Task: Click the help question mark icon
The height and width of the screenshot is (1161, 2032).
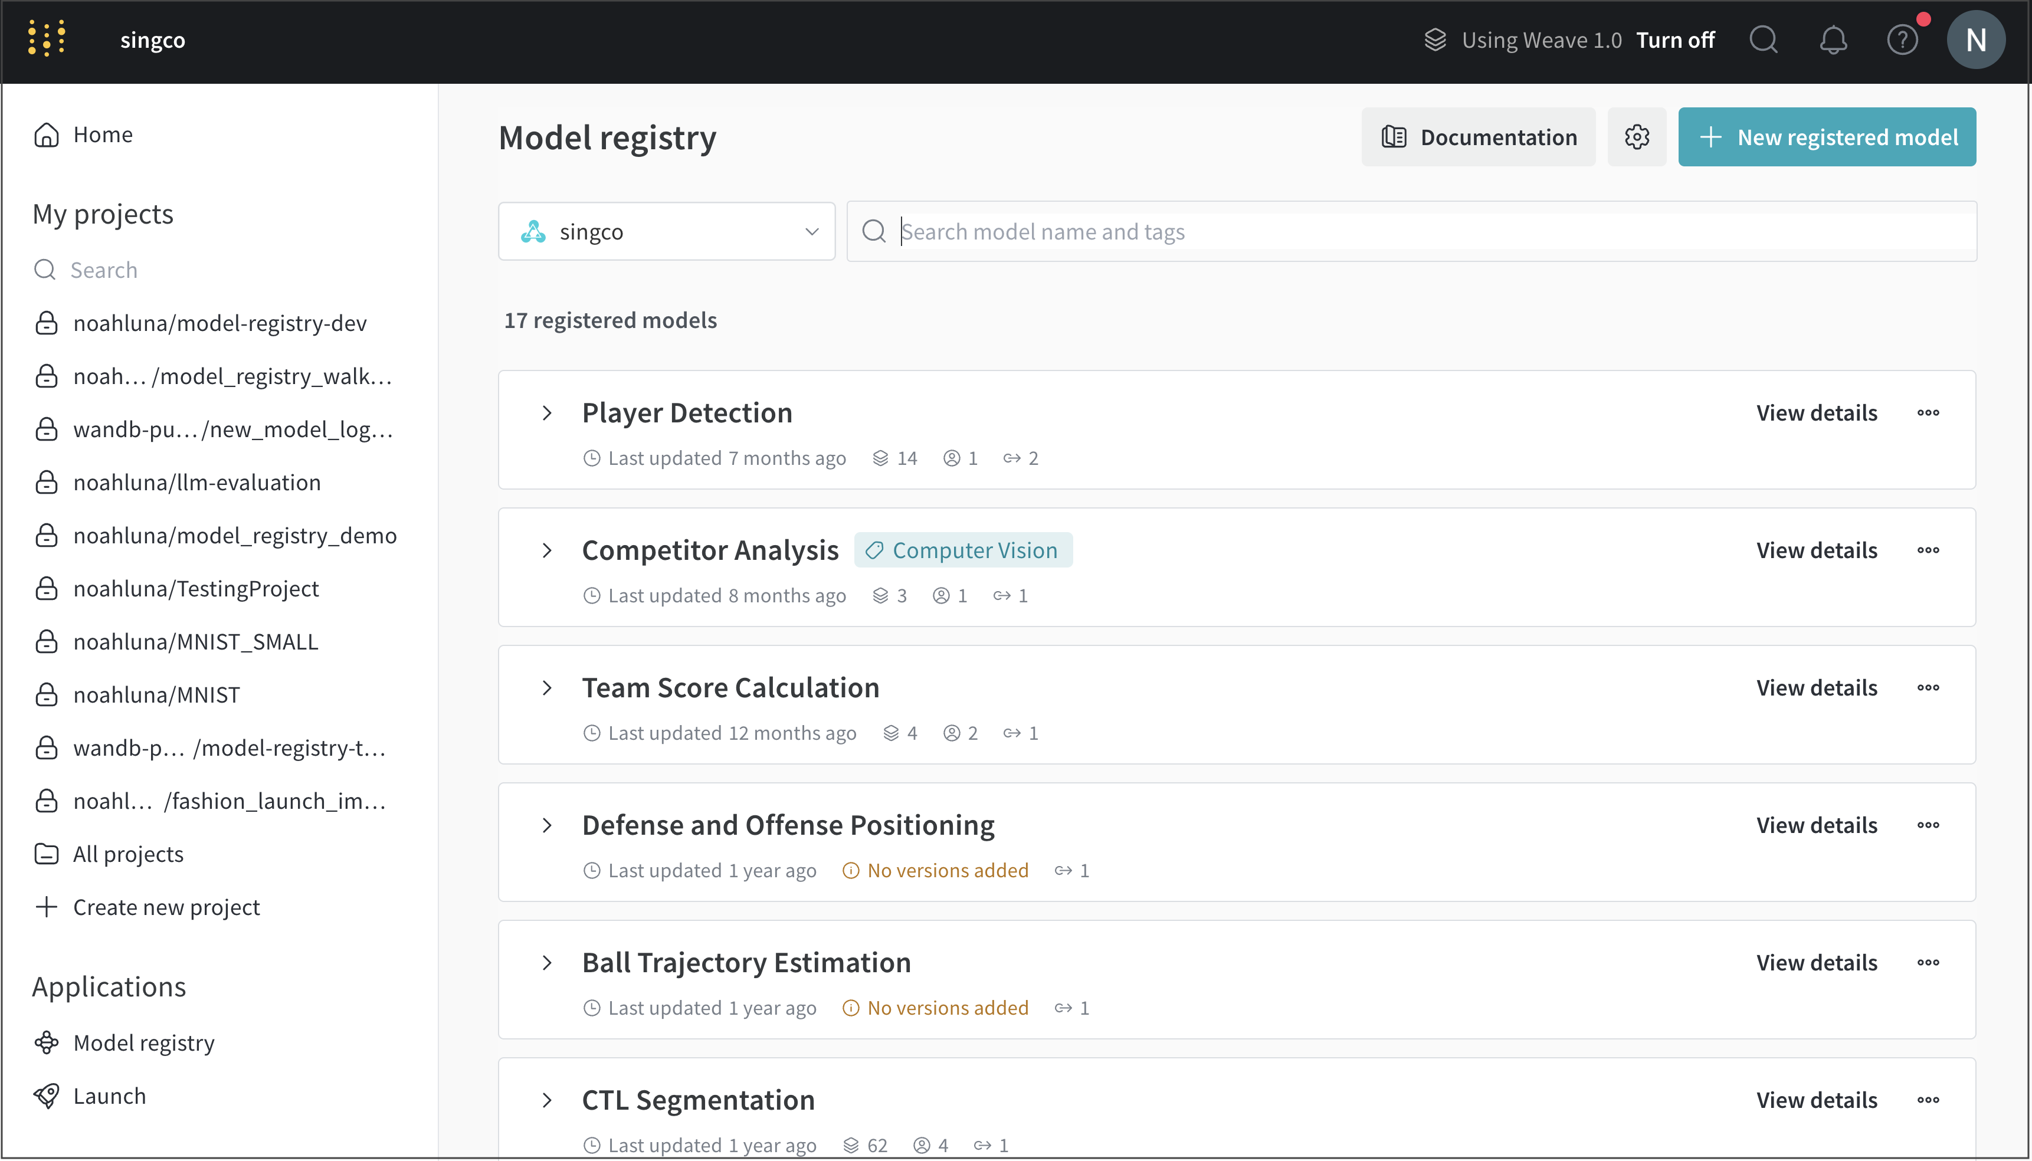Action: [x=1901, y=39]
